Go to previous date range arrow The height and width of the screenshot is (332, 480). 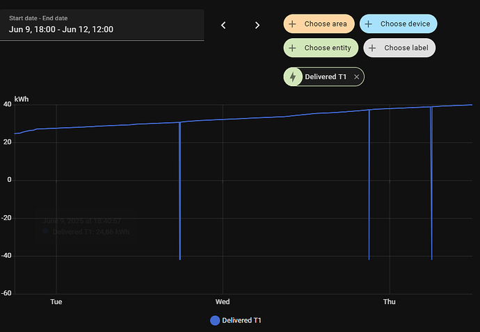click(223, 25)
